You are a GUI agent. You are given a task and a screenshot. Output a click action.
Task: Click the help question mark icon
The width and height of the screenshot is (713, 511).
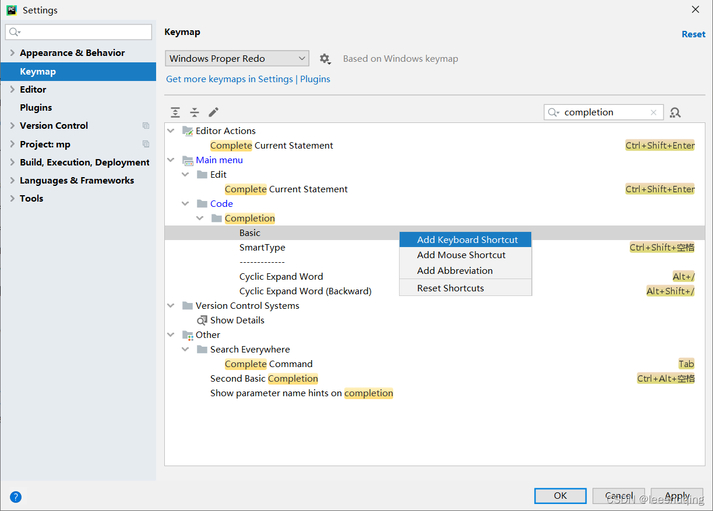click(16, 497)
